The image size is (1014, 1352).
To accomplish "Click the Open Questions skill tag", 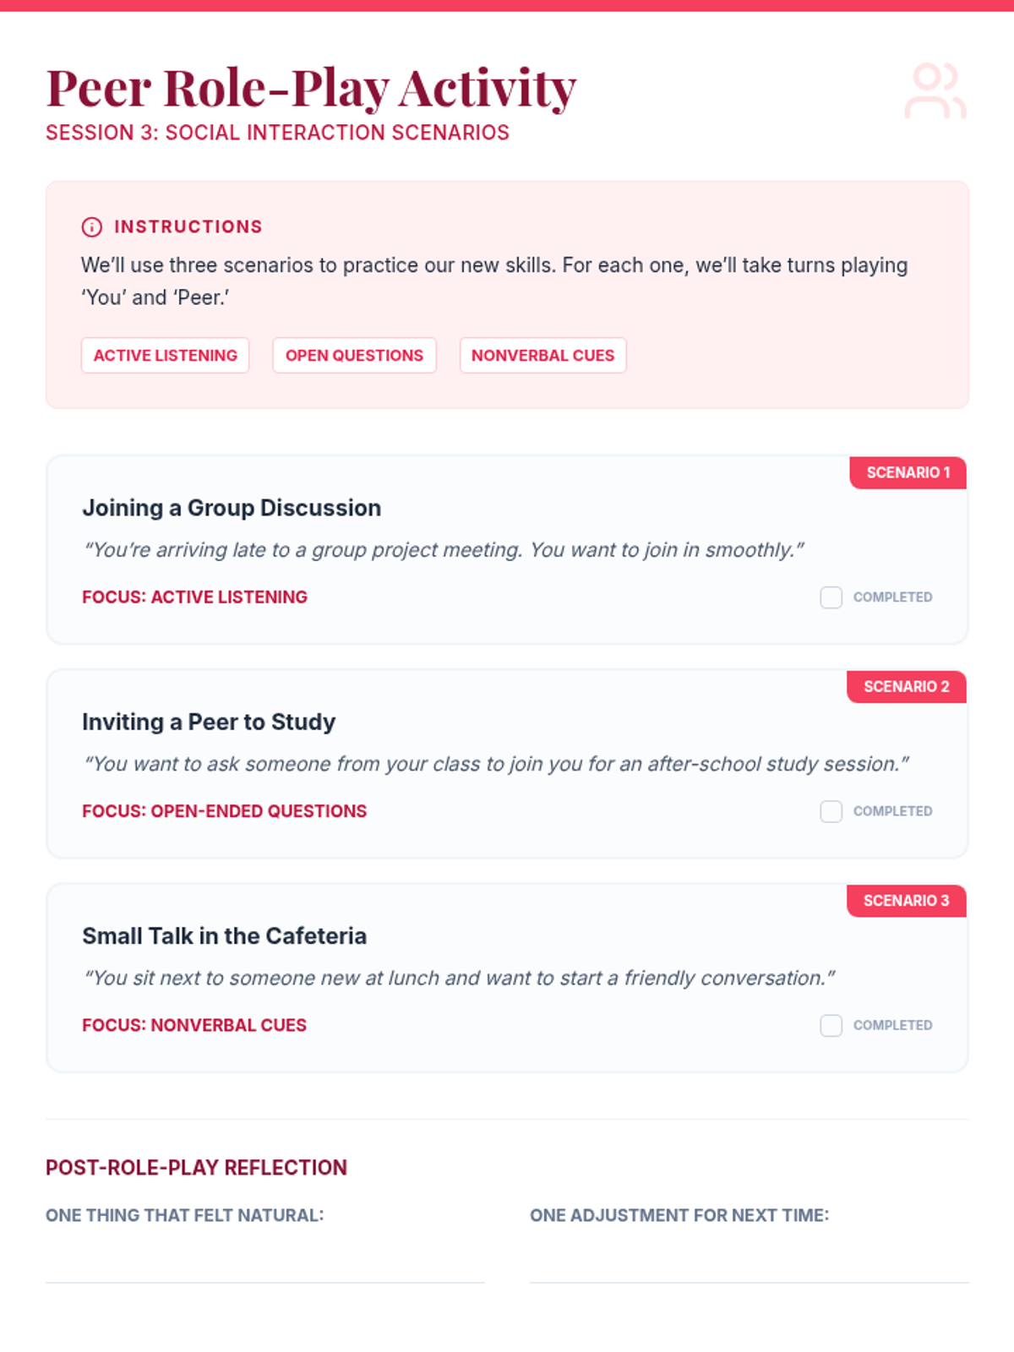I will tap(354, 356).
